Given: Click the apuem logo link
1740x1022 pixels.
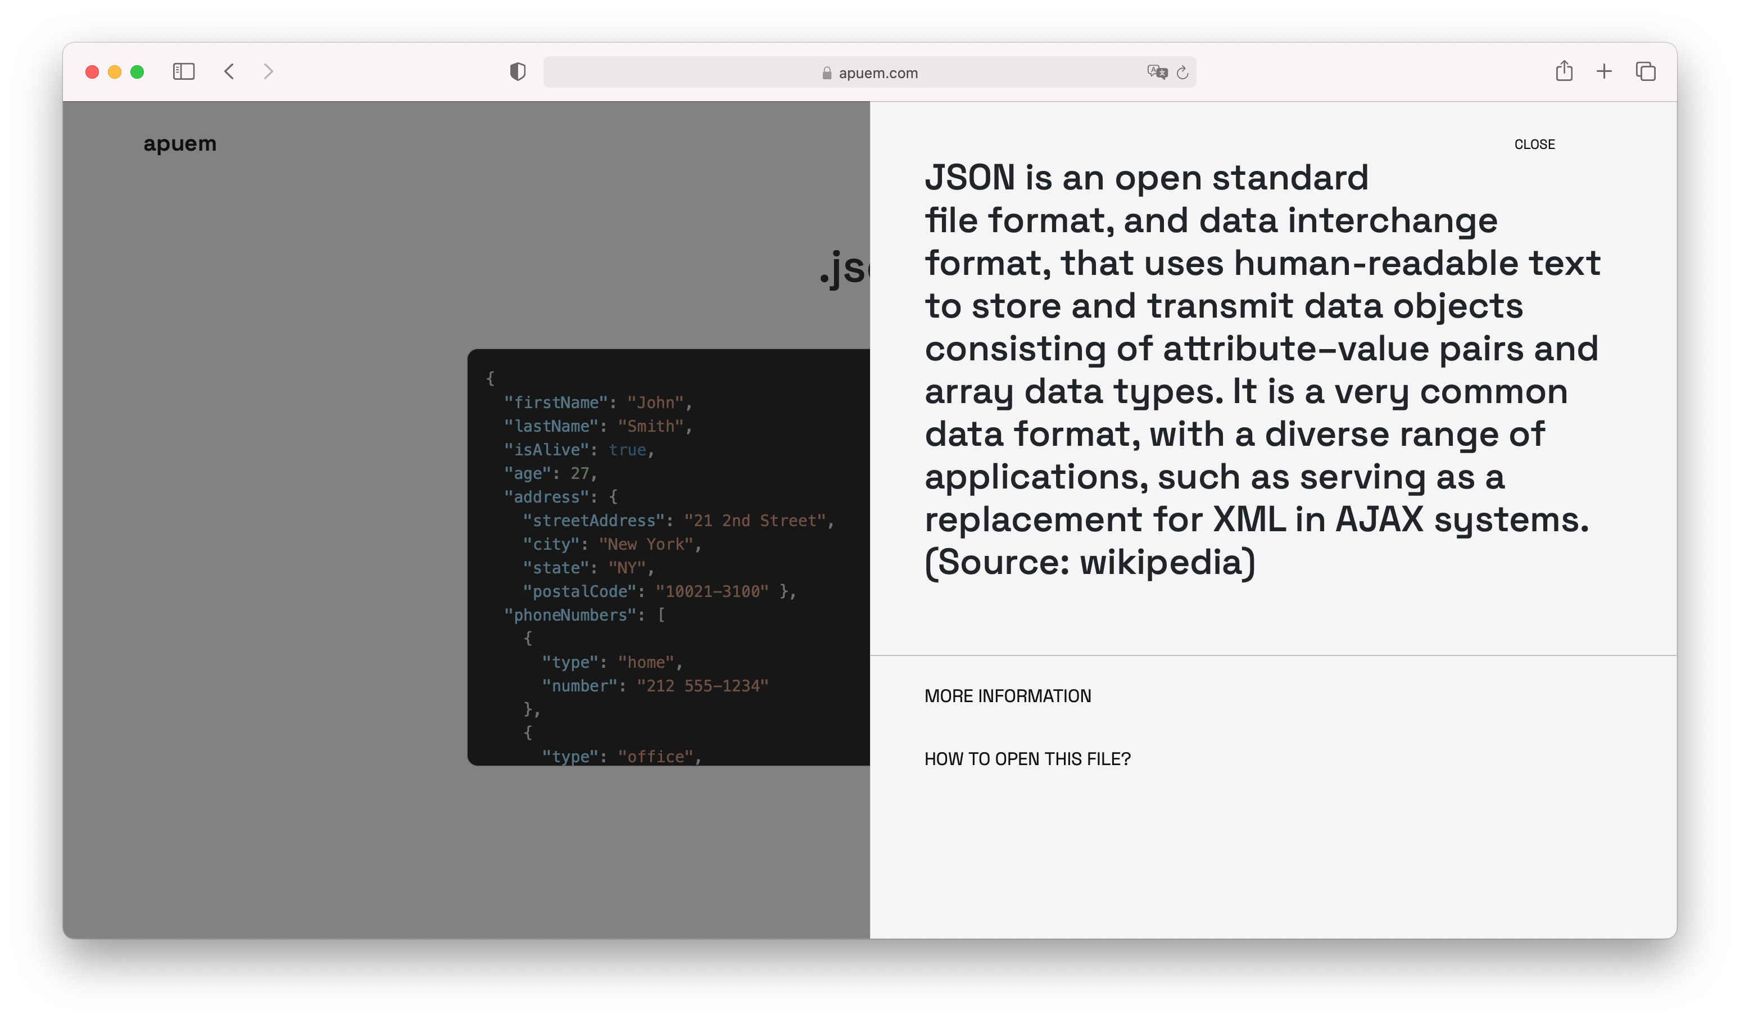Looking at the screenshot, I should (179, 144).
